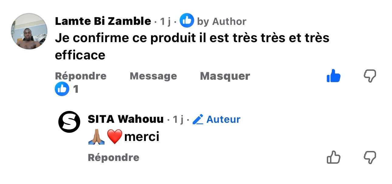Remove the like on Lamte's comment
Image resolution: width=392 pixels, height=184 pixels.
333,76
